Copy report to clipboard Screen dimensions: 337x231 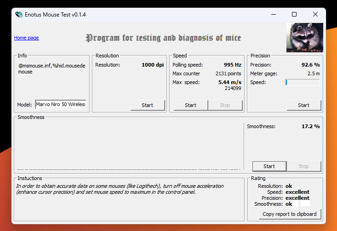[x=289, y=214]
